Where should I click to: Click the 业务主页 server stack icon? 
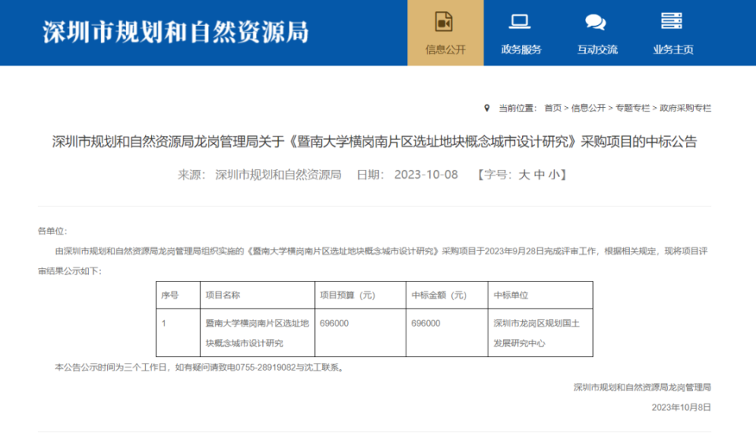pyautogui.click(x=671, y=21)
